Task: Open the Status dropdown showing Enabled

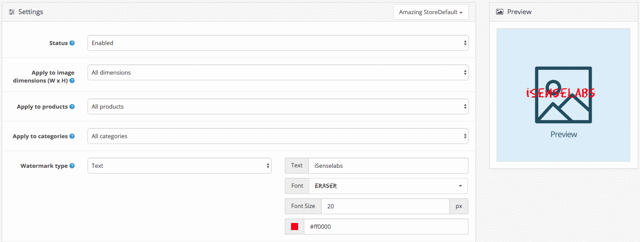Action: 278,43
